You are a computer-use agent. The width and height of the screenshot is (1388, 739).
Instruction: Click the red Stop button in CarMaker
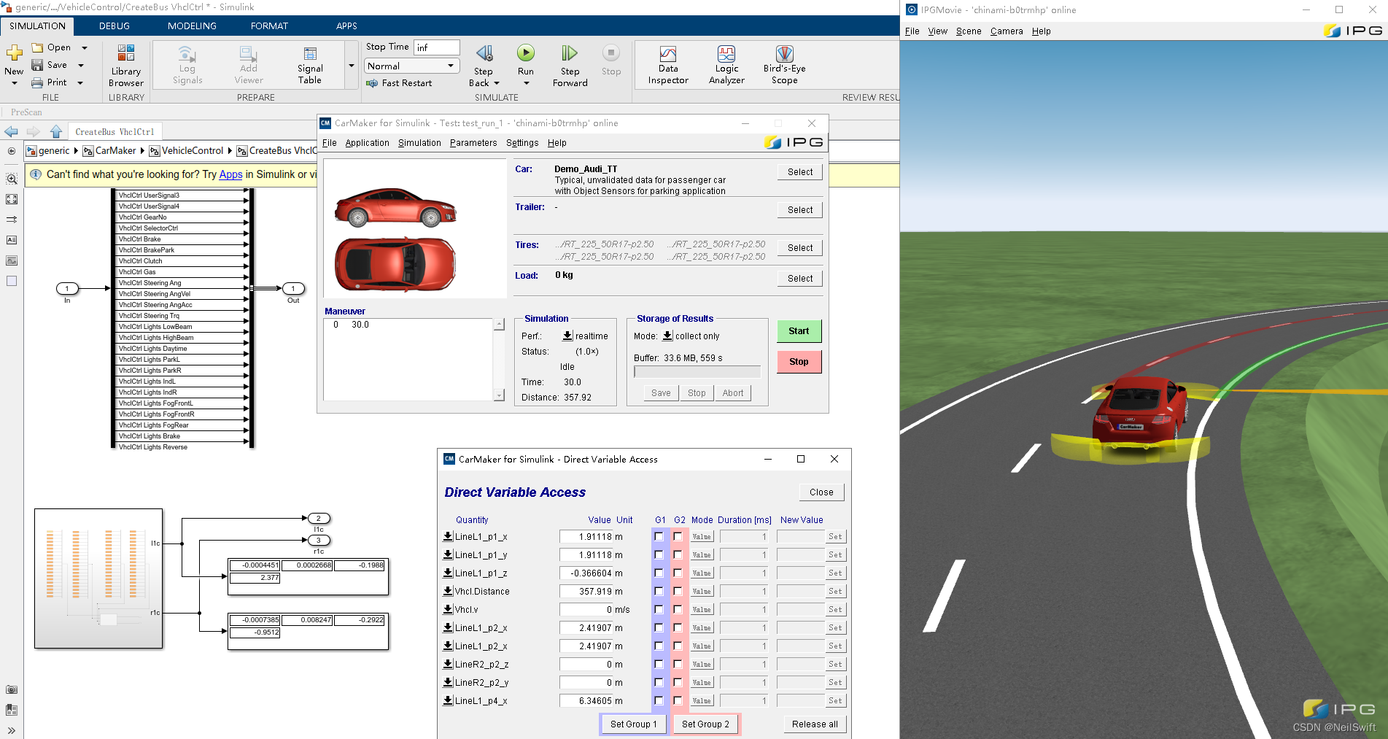[799, 362]
